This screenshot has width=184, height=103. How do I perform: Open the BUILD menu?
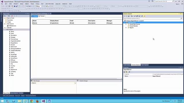tap(22, 4)
